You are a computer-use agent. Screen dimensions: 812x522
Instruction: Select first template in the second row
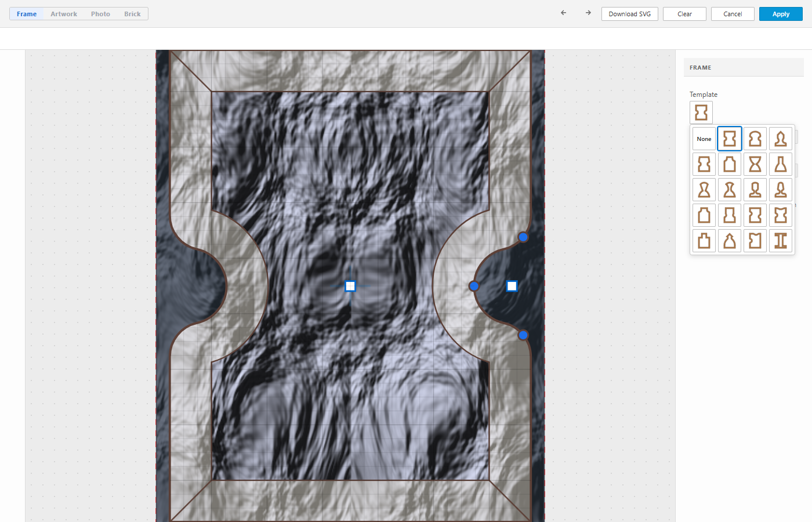point(704,164)
